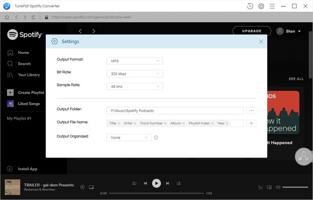Open Reclaimed & Rewritten show link

point(40,189)
